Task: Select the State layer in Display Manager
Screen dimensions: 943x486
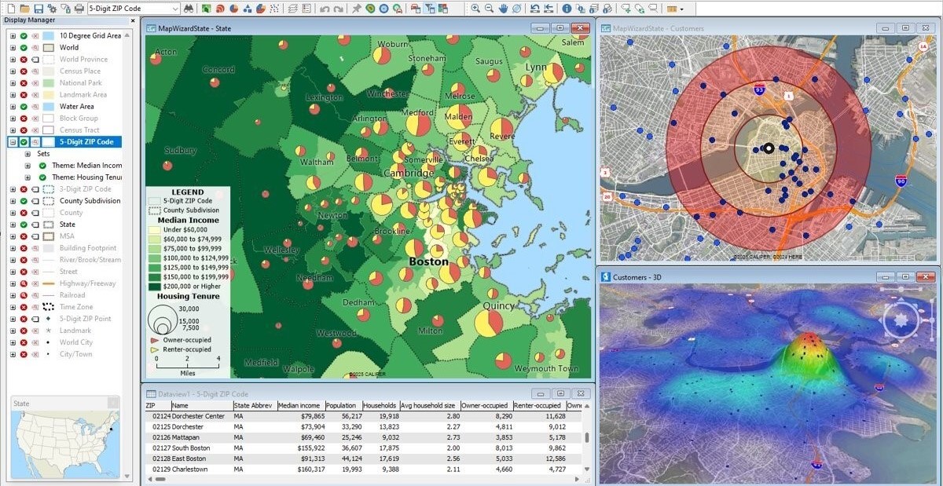Action: (68, 225)
